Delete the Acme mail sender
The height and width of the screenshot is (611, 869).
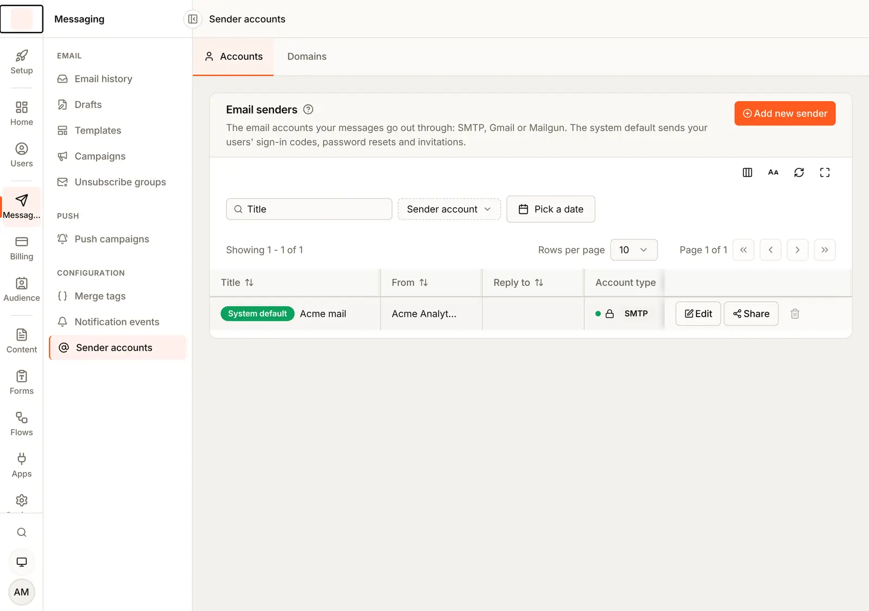point(795,313)
